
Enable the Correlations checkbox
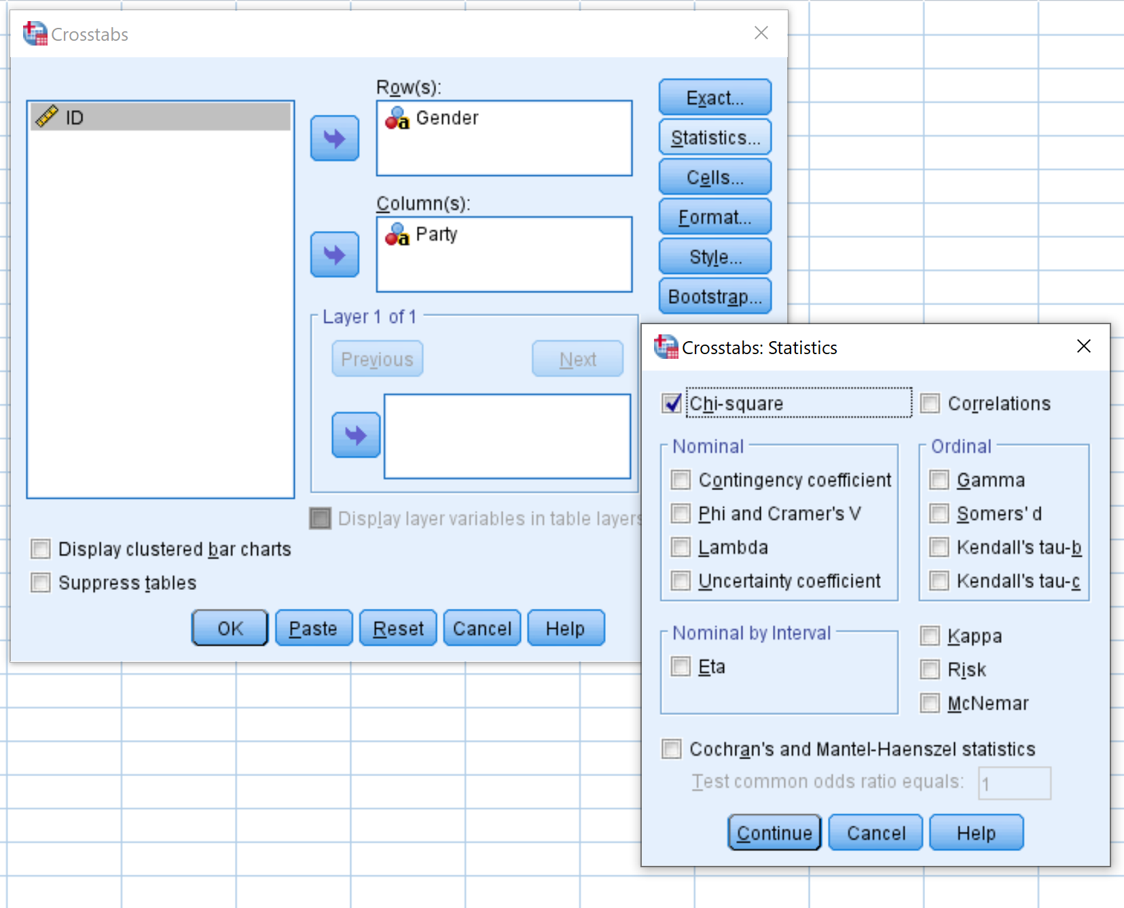pyautogui.click(x=930, y=403)
